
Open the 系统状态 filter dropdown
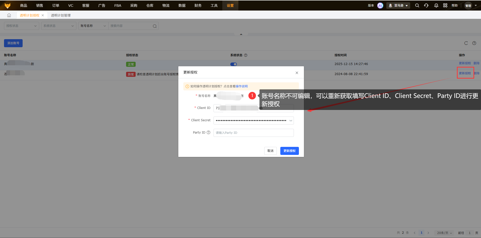pyautogui.click(x=59, y=26)
